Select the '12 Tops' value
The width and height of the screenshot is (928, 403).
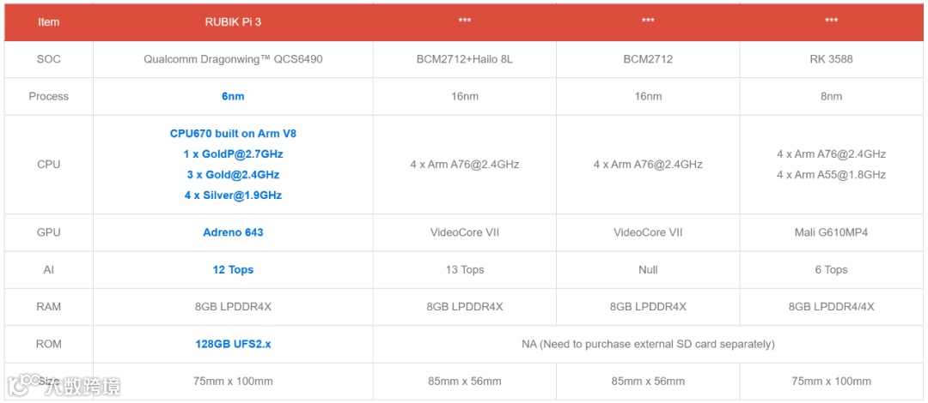tap(233, 269)
